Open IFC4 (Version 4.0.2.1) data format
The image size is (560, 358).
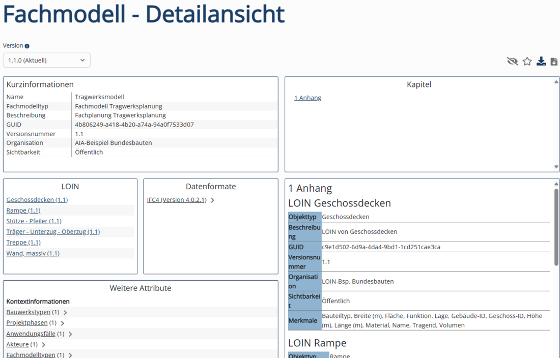177,200
